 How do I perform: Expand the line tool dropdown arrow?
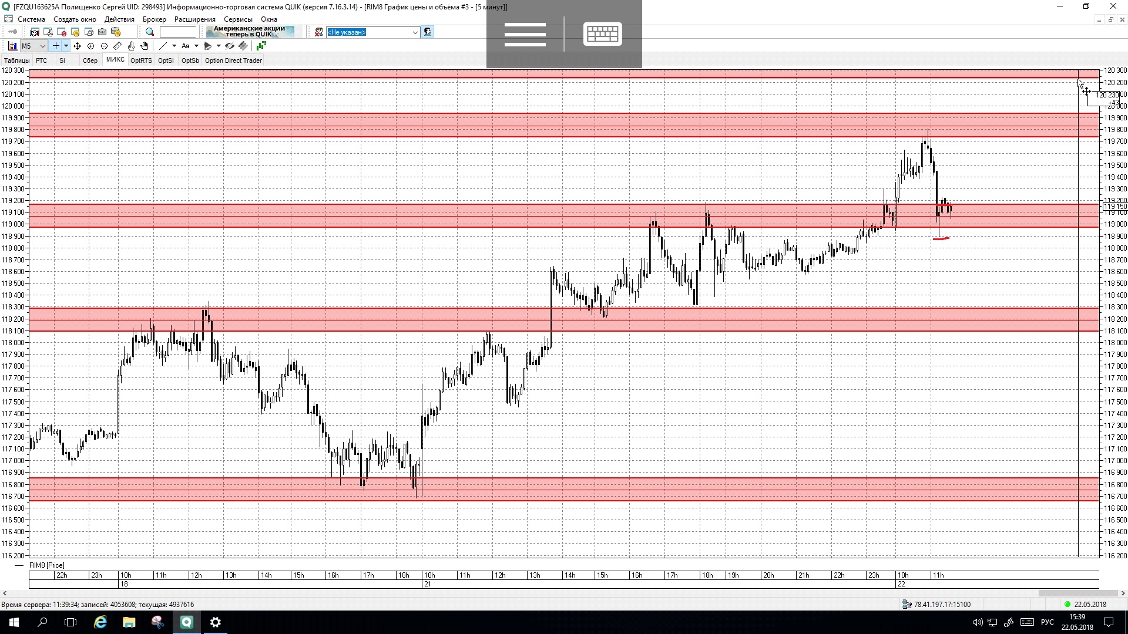174,46
